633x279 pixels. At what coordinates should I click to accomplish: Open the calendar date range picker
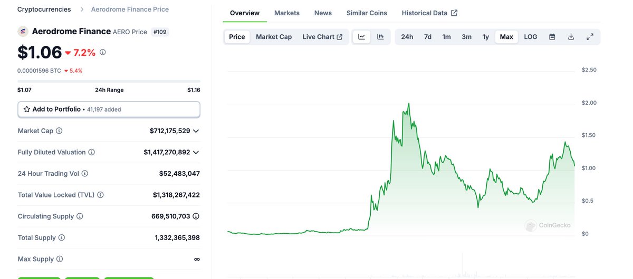[552, 37]
